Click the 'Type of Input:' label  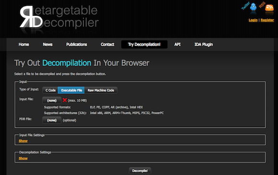(29, 89)
